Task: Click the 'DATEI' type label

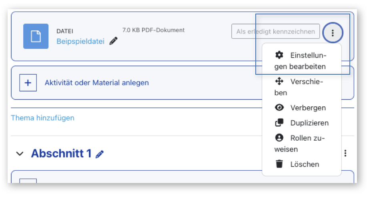Action: point(64,31)
